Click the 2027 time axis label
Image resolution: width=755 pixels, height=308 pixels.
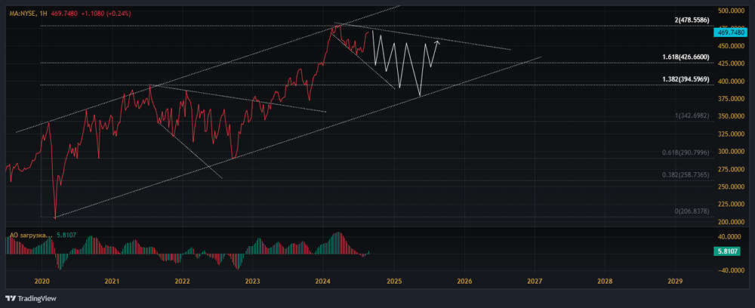click(x=535, y=281)
